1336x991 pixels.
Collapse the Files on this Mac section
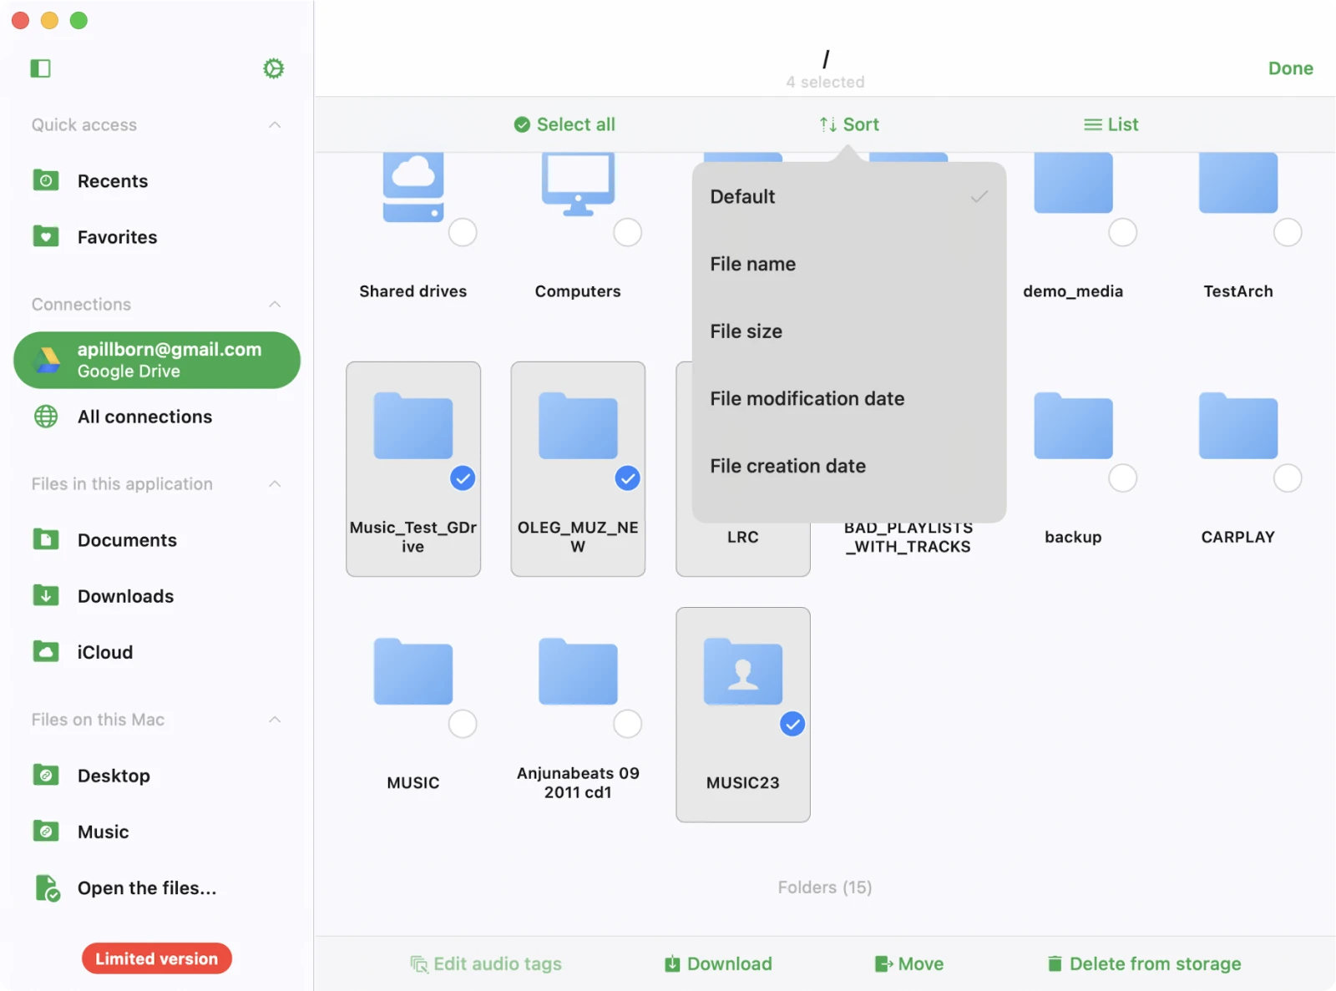point(275,720)
